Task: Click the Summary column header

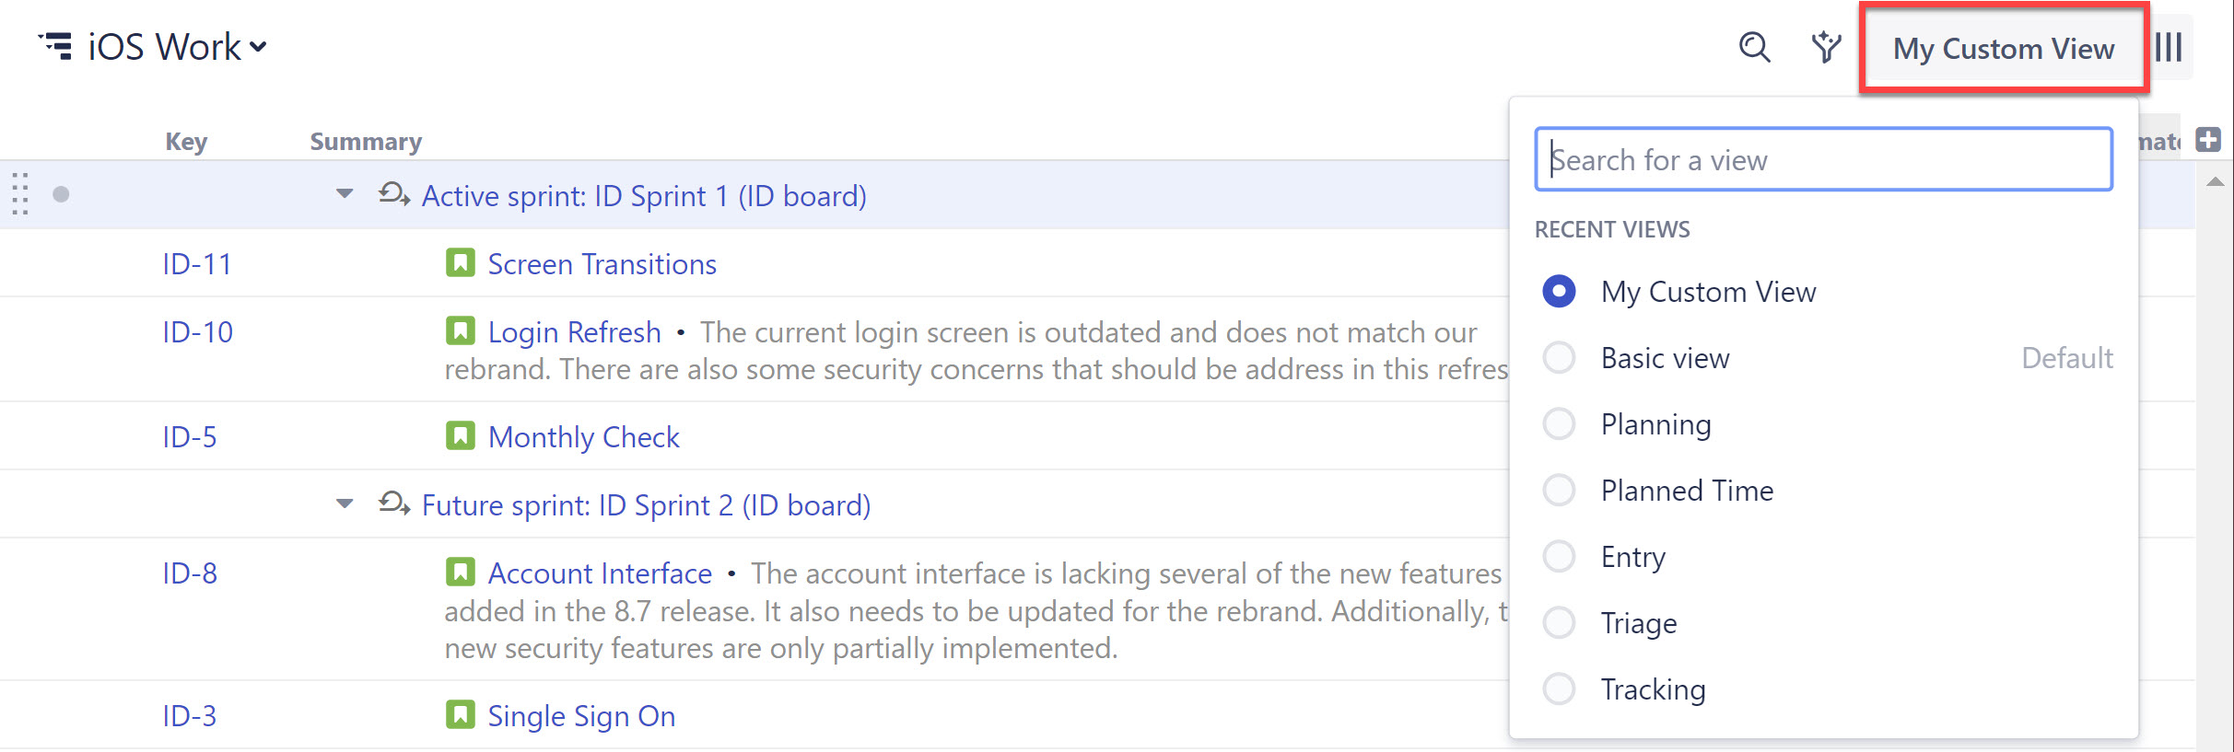Action: [365, 141]
